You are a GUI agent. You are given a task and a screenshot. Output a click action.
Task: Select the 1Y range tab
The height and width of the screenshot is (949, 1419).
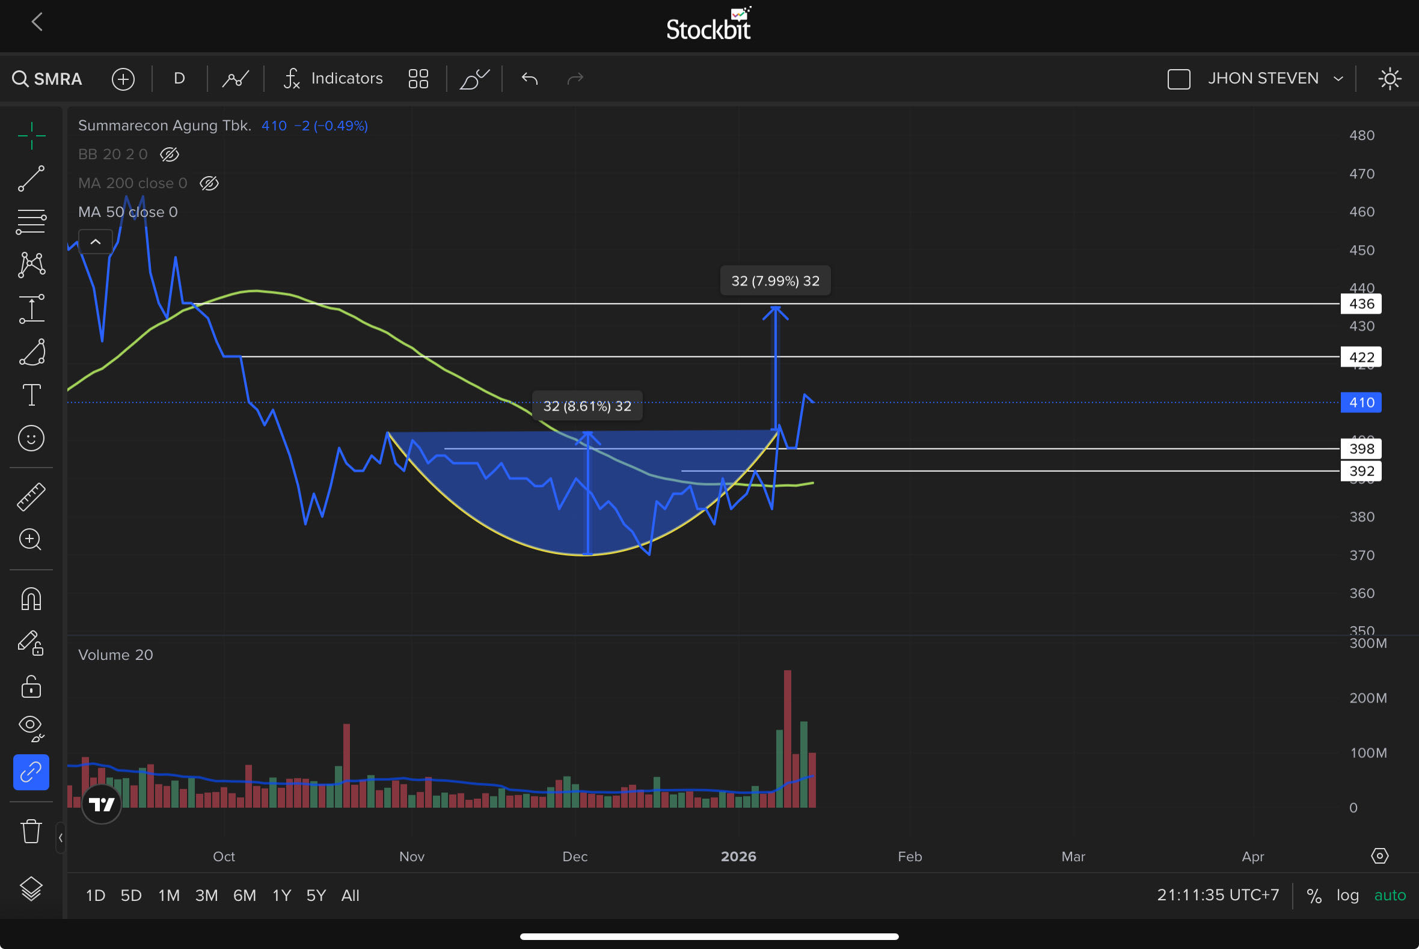coord(281,895)
